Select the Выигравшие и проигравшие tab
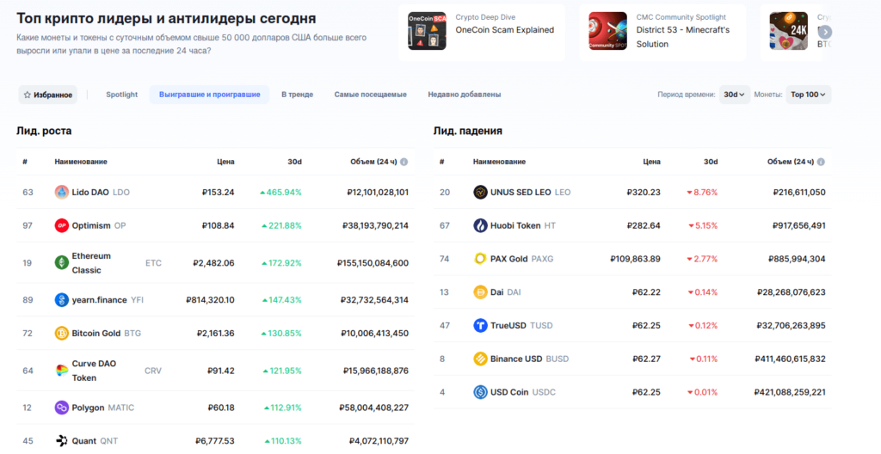Viewport: 881px width, 454px height. 210,95
